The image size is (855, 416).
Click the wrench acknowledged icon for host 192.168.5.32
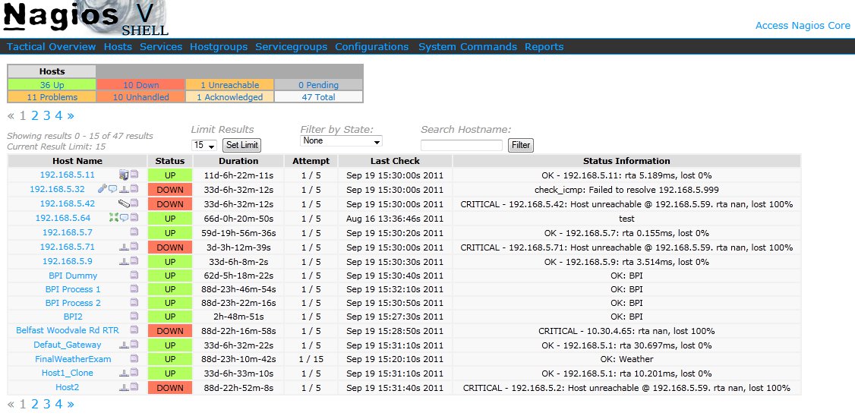point(103,189)
